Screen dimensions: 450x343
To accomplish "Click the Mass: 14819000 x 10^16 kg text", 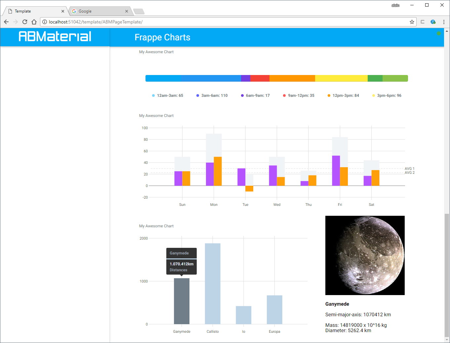I will pos(356,325).
